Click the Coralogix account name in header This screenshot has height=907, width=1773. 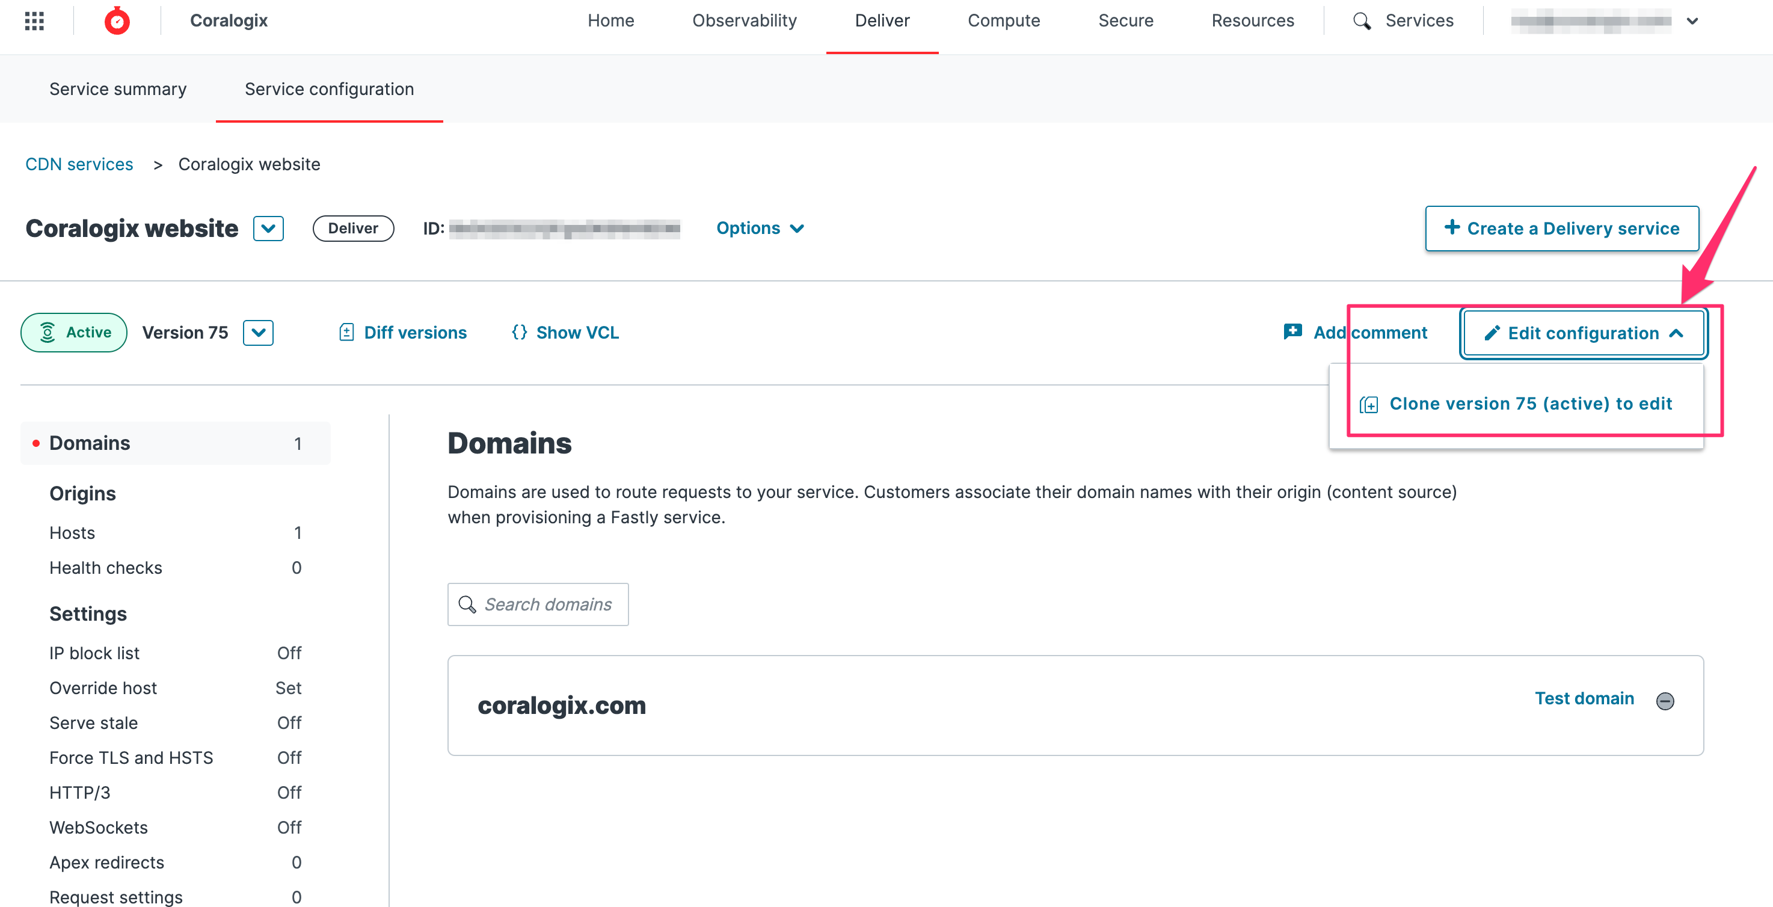[x=229, y=20]
